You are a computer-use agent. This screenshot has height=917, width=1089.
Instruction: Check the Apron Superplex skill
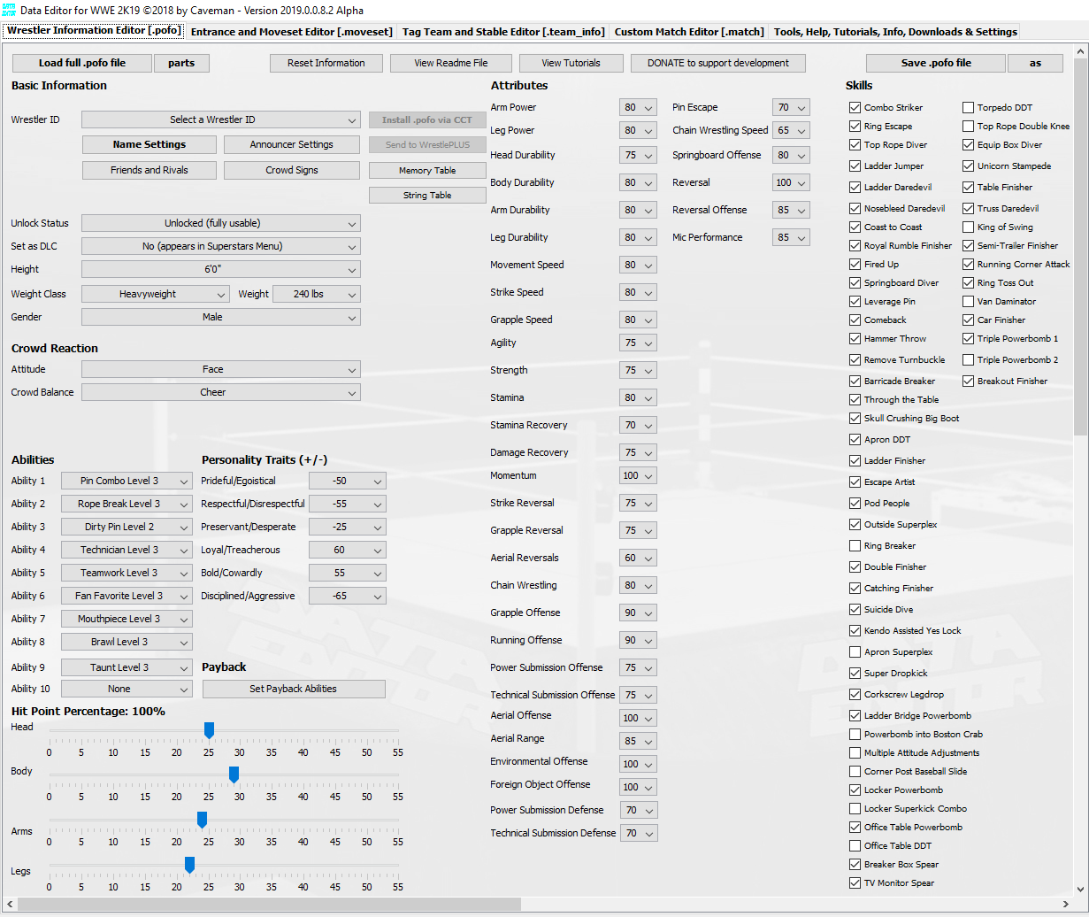(x=855, y=652)
